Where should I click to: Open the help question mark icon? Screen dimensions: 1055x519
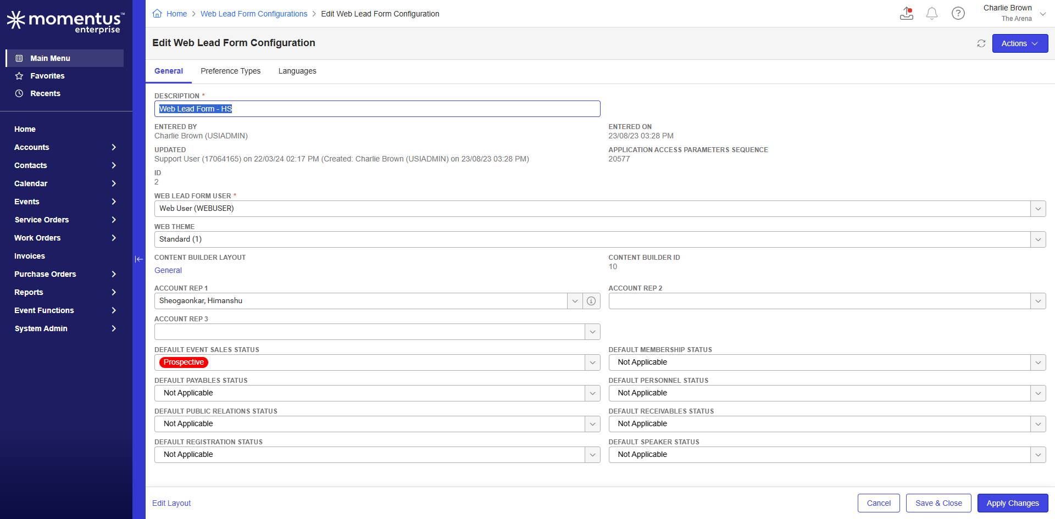point(958,13)
